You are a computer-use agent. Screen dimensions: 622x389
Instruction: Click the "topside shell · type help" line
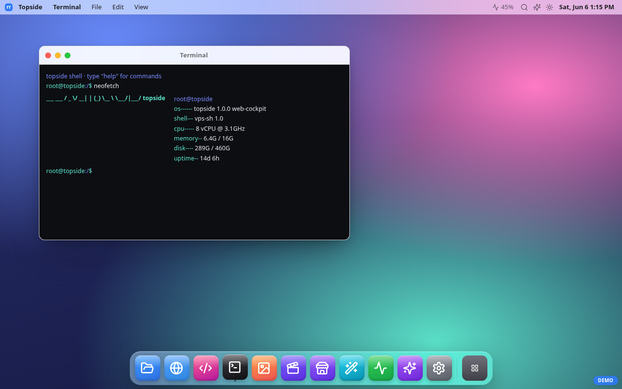[104, 76]
